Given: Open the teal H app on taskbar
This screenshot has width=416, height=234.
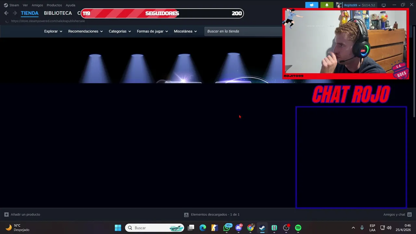Looking at the screenshot, I should (x=274, y=228).
